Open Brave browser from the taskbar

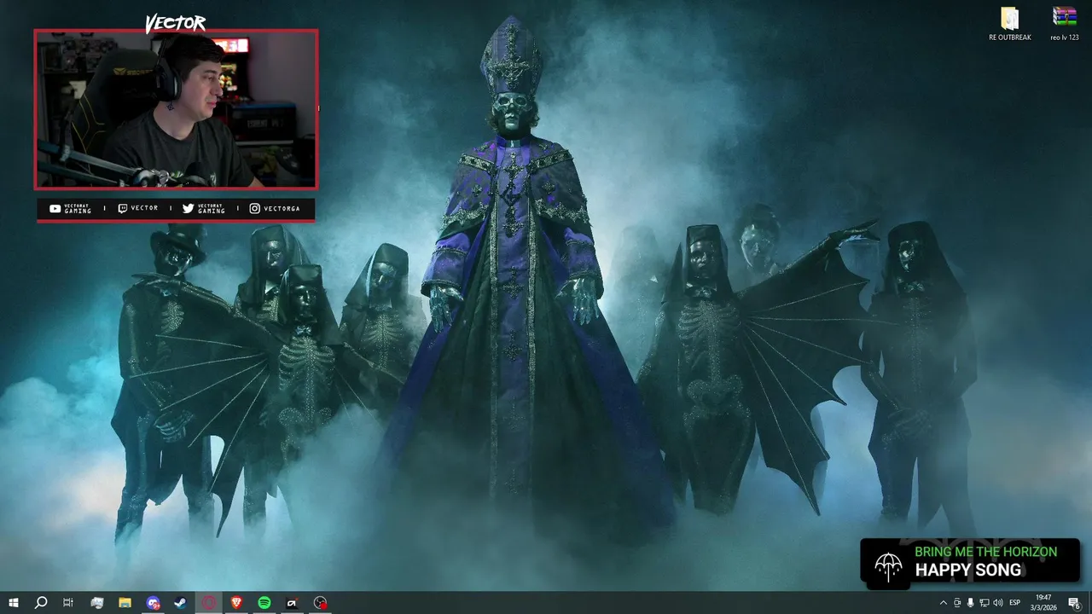tap(236, 603)
